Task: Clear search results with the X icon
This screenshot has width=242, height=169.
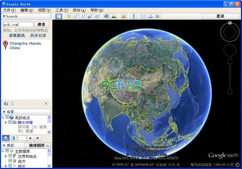Action: point(46,104)
